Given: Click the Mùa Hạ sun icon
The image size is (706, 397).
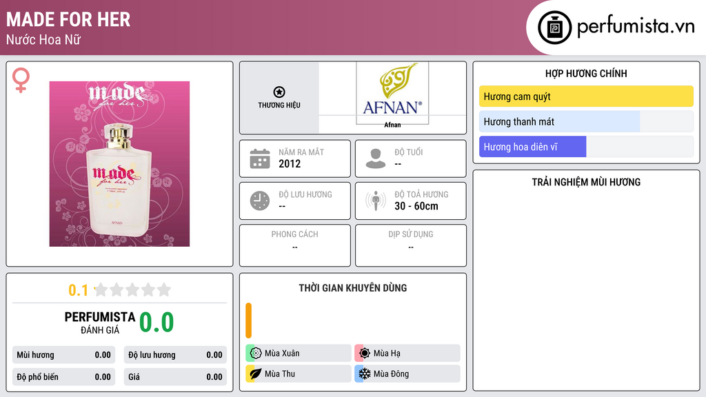Looking at the screenshot, I should pos(365,354).
